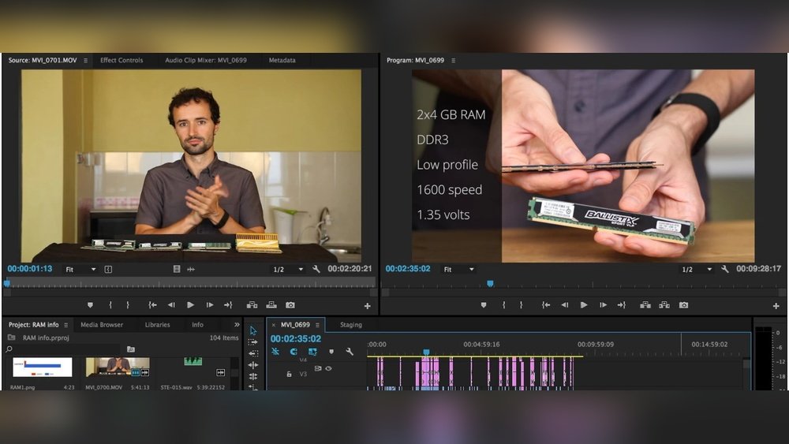Click the Program monitor time ruler playhead
Image resolution: width=789 pixels, height=444 pixels.
[490, 283]
